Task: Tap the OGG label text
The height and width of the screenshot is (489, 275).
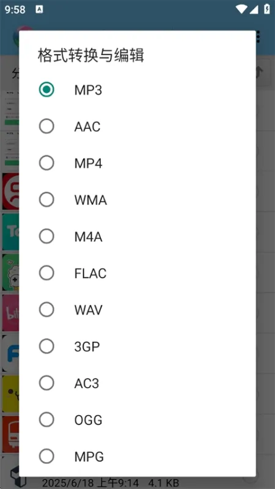Action: click(x=88, y=420)
